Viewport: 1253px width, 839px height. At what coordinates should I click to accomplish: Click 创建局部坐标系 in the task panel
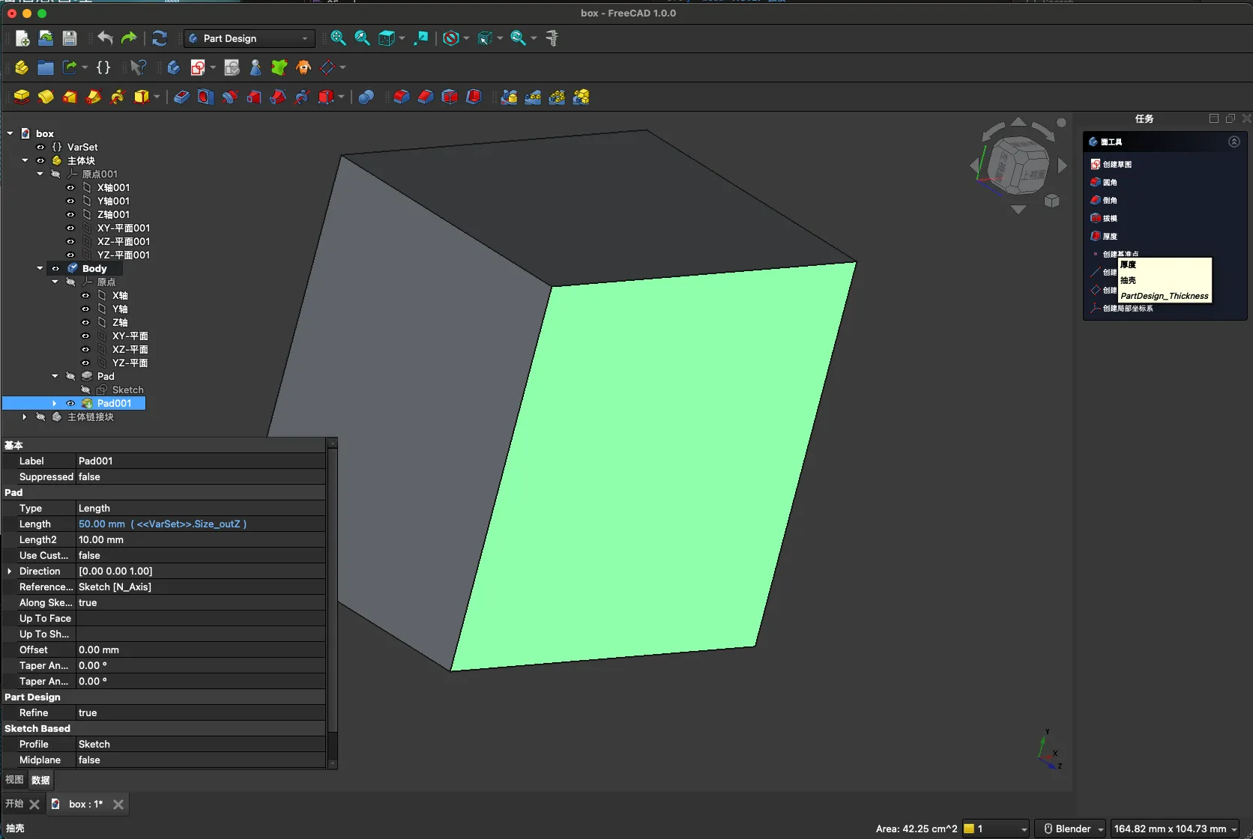(x=1127, y=308)
